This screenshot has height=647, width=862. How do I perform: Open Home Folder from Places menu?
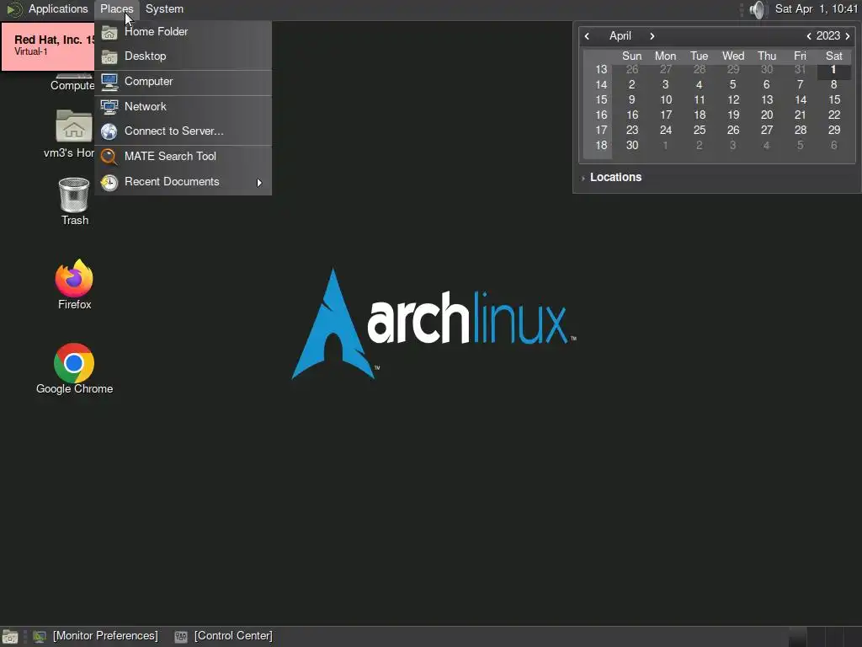(183, 32)
